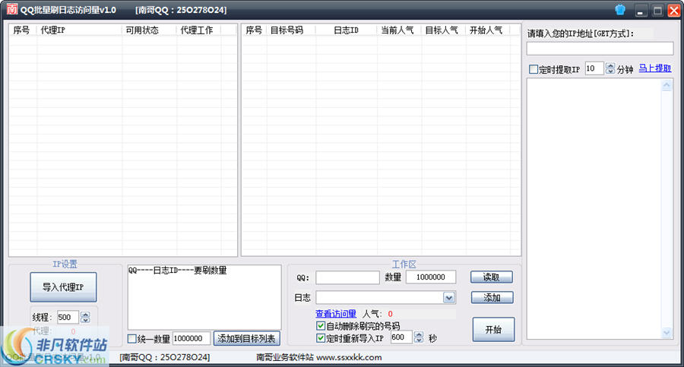Maximize the application window
The width and height of the screenshot is (684, 367).
[657, 11]
